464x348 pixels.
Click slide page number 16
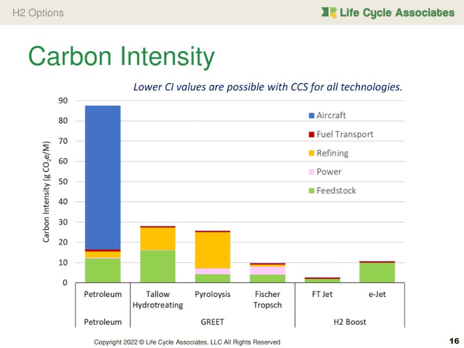point(454,340)
